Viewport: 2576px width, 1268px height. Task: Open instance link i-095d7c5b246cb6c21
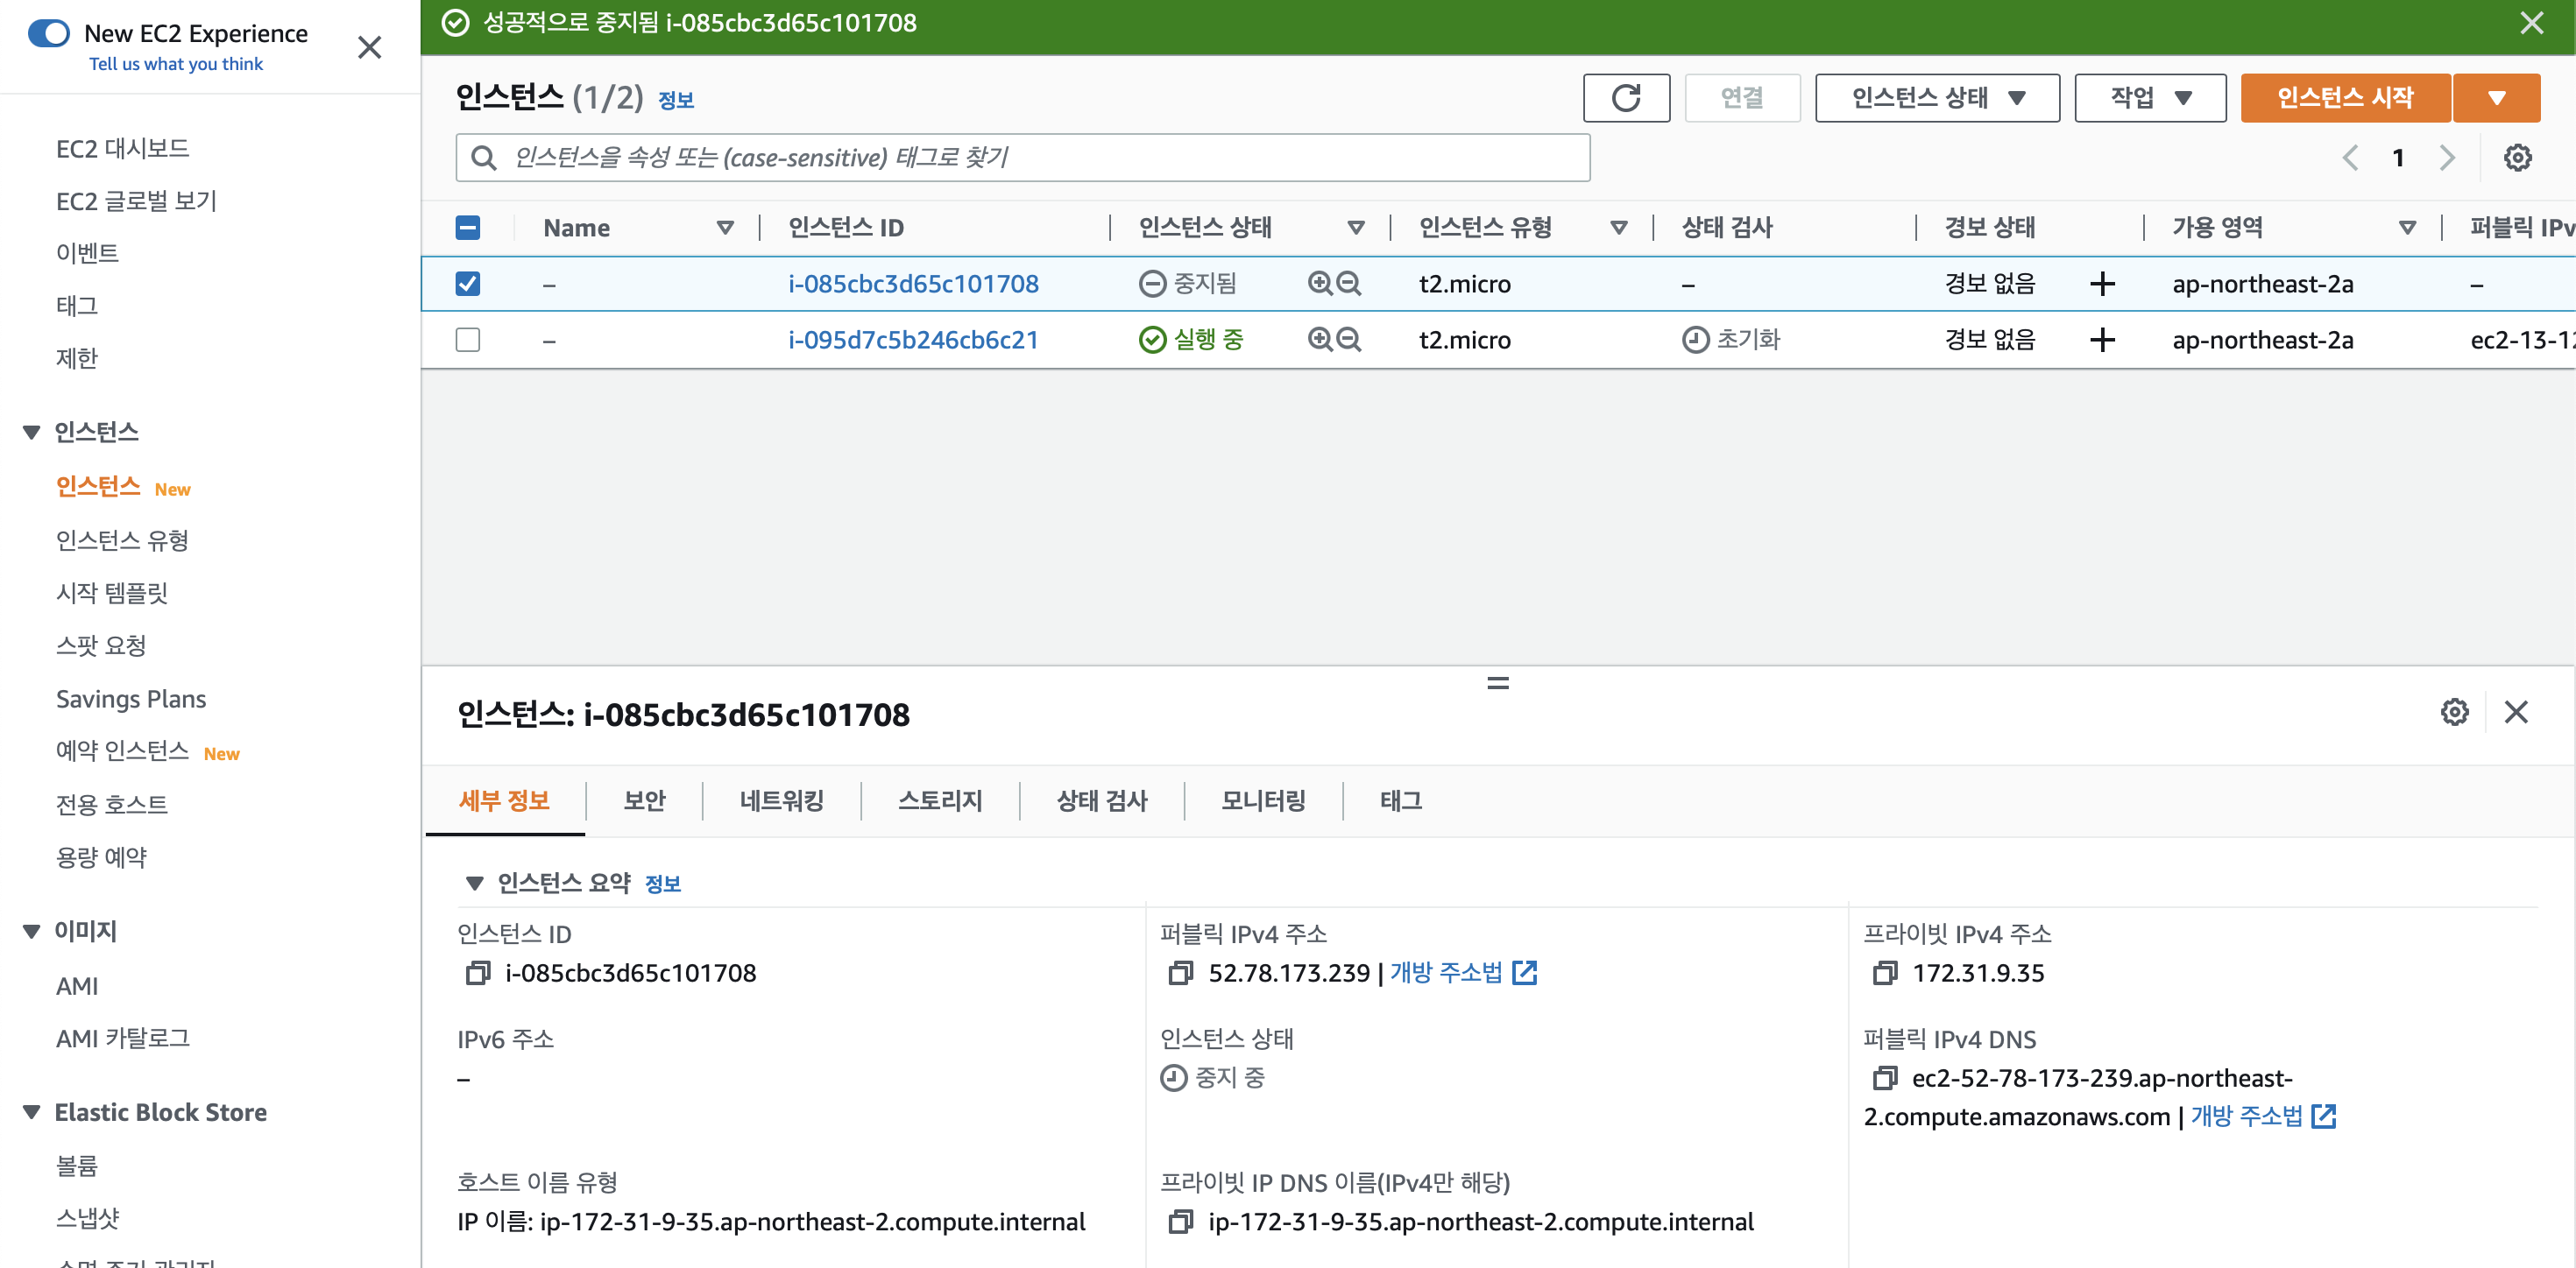(x=913, y=340)
